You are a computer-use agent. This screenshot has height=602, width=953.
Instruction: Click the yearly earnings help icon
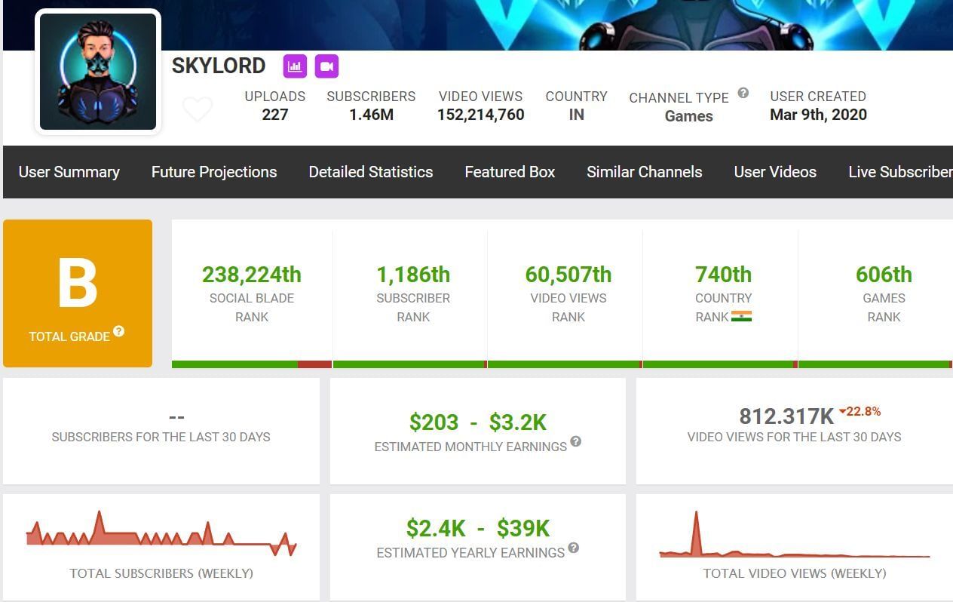coord(574,548)
